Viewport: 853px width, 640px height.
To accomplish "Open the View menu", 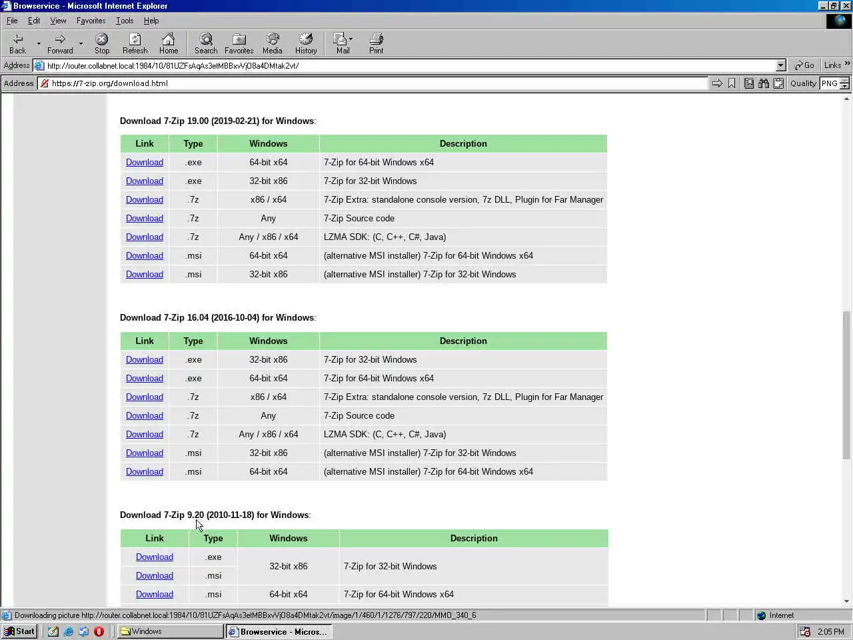I will pyautogui.click(x=58, y=21).
